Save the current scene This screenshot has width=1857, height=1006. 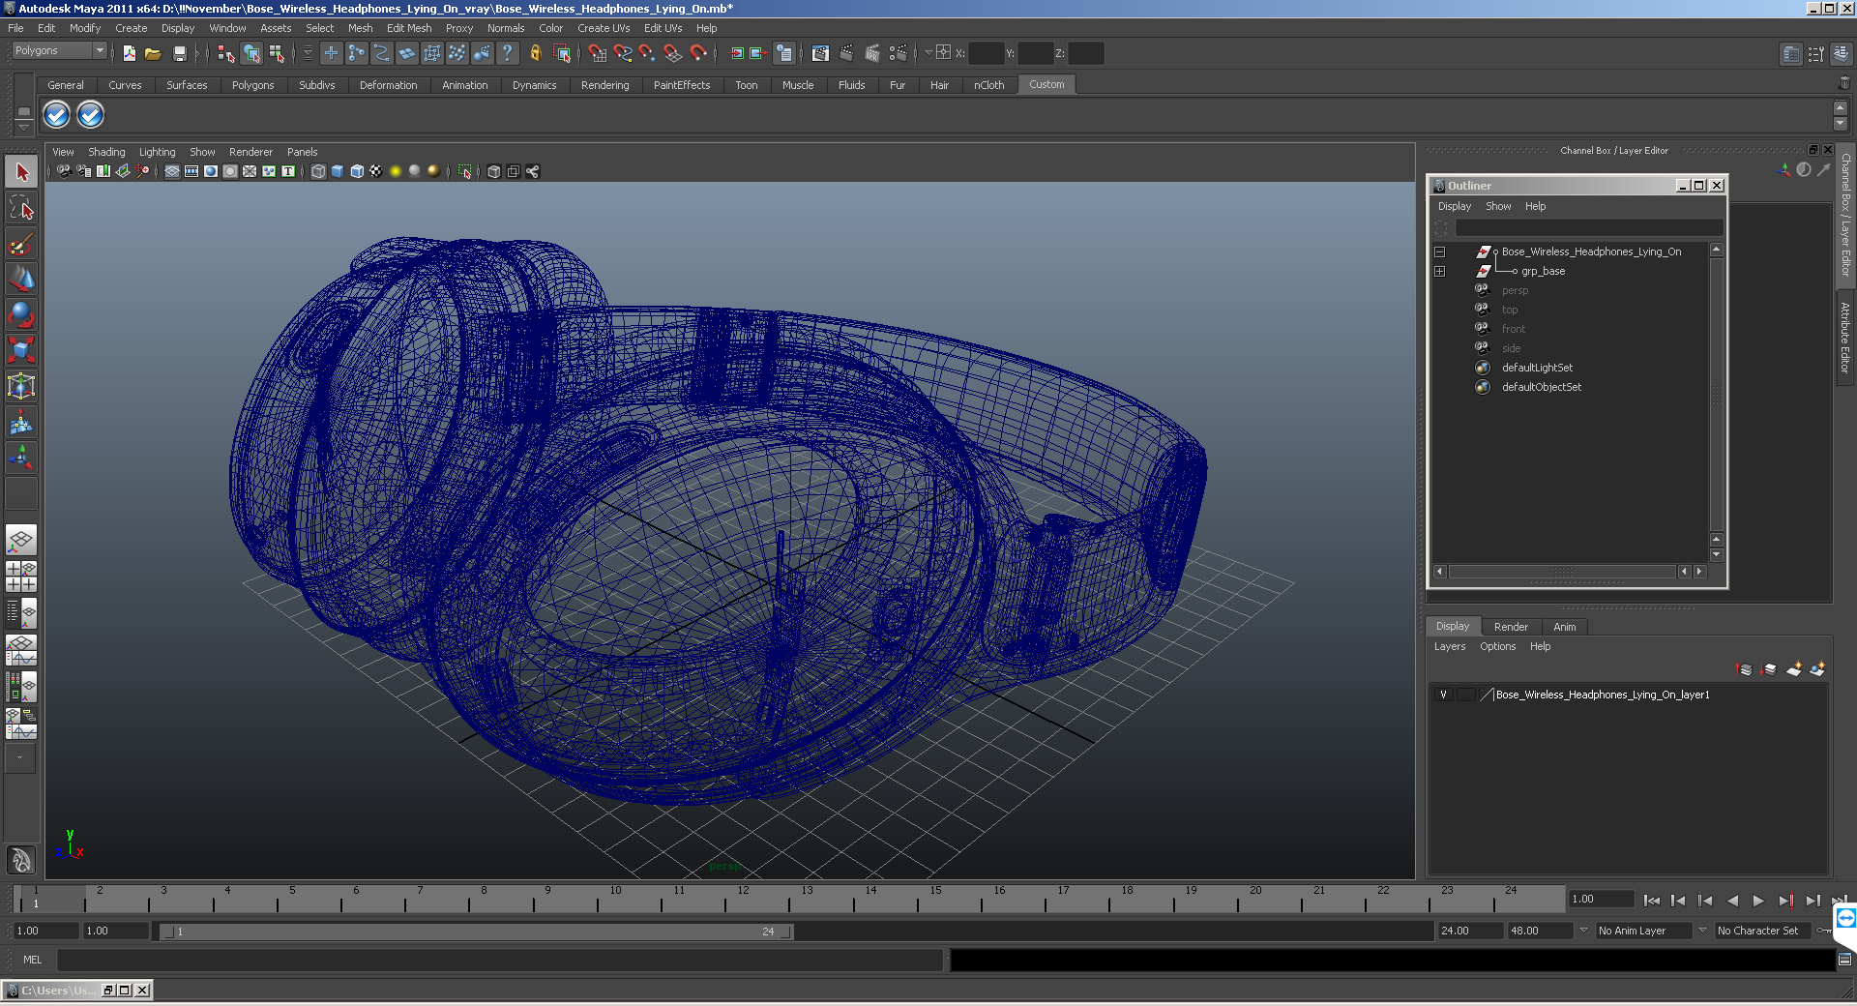[179, 53]
